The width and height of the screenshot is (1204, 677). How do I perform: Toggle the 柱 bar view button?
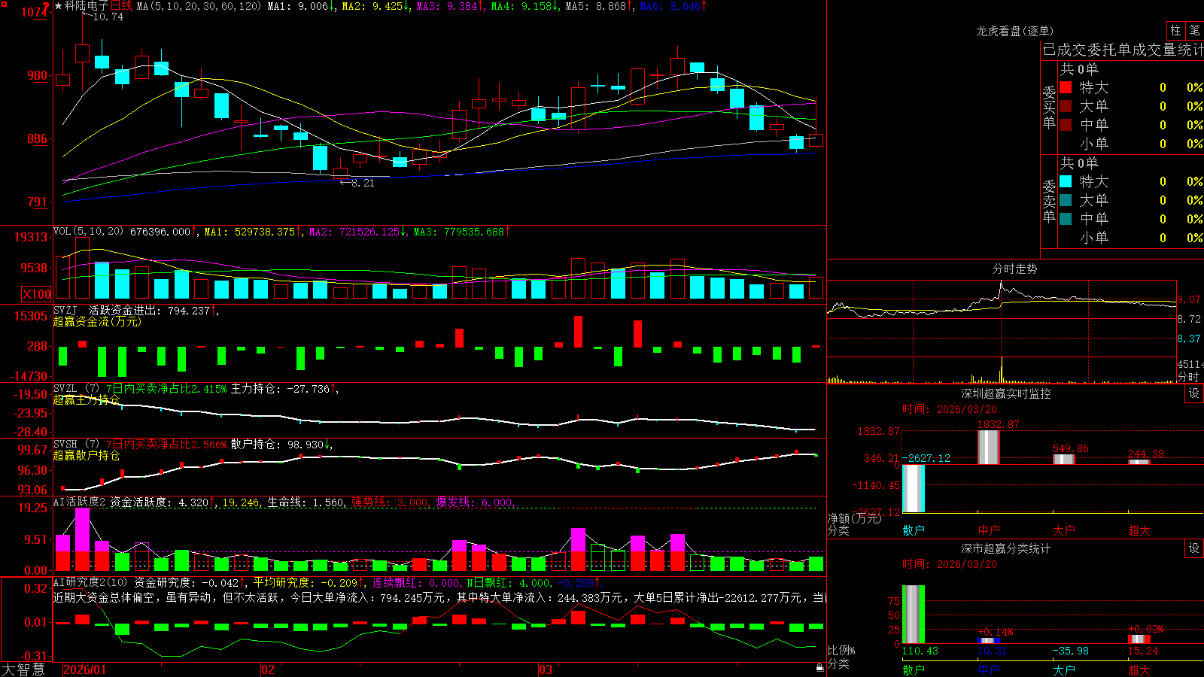(1175, 31)
